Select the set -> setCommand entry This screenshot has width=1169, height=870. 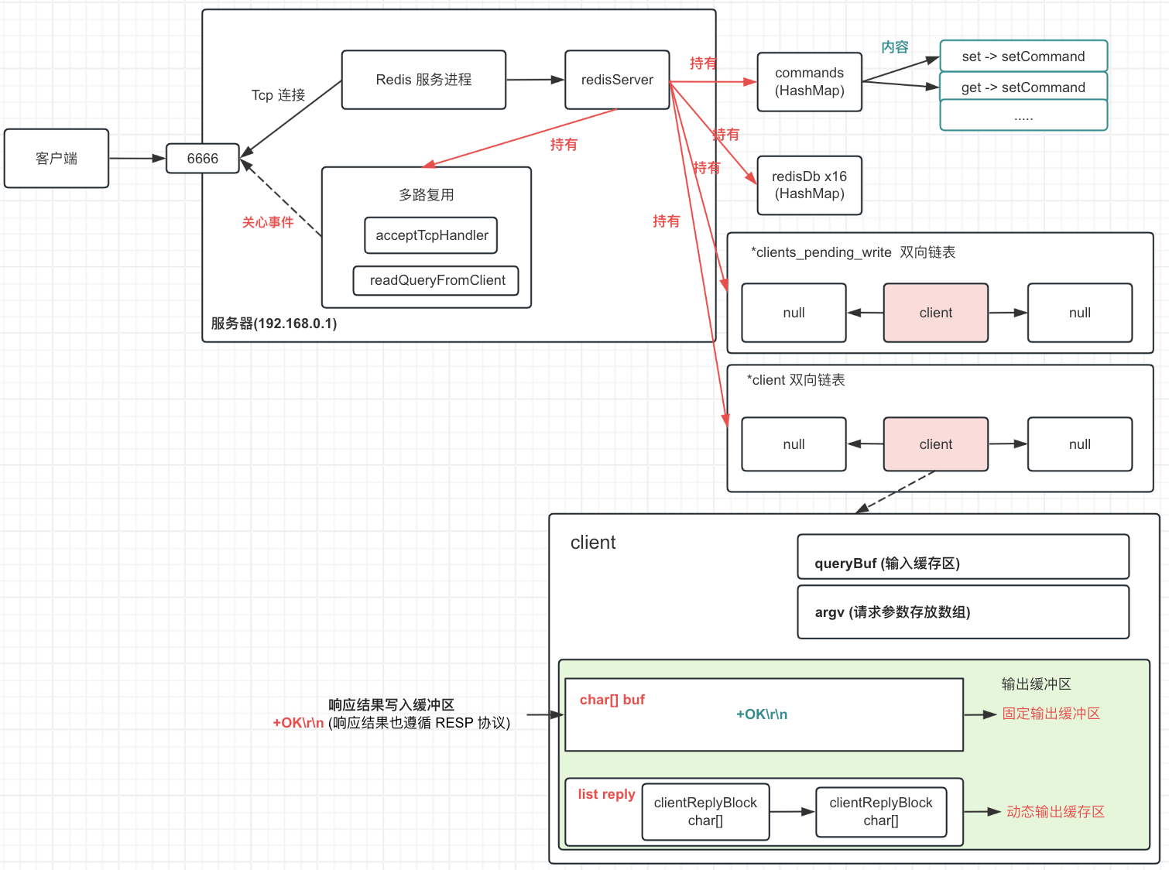coord(1023,57)
